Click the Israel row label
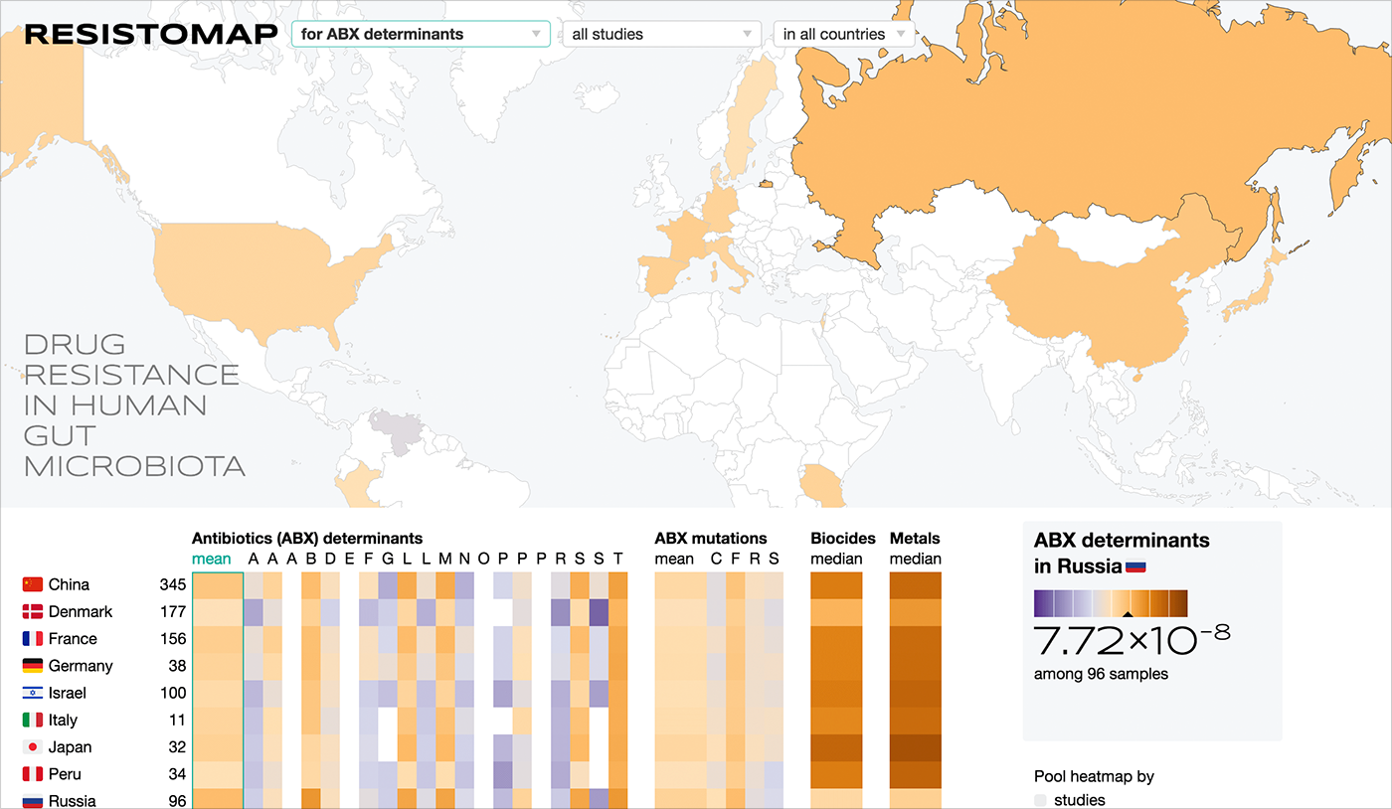 pyautogui.click(x=68, y=693)
